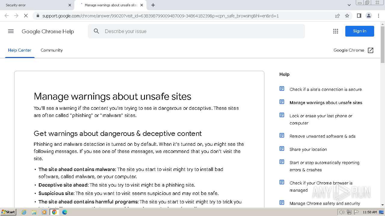Open the Google apps grid
This screenshot has width=385, height=216.
point(336,31)
